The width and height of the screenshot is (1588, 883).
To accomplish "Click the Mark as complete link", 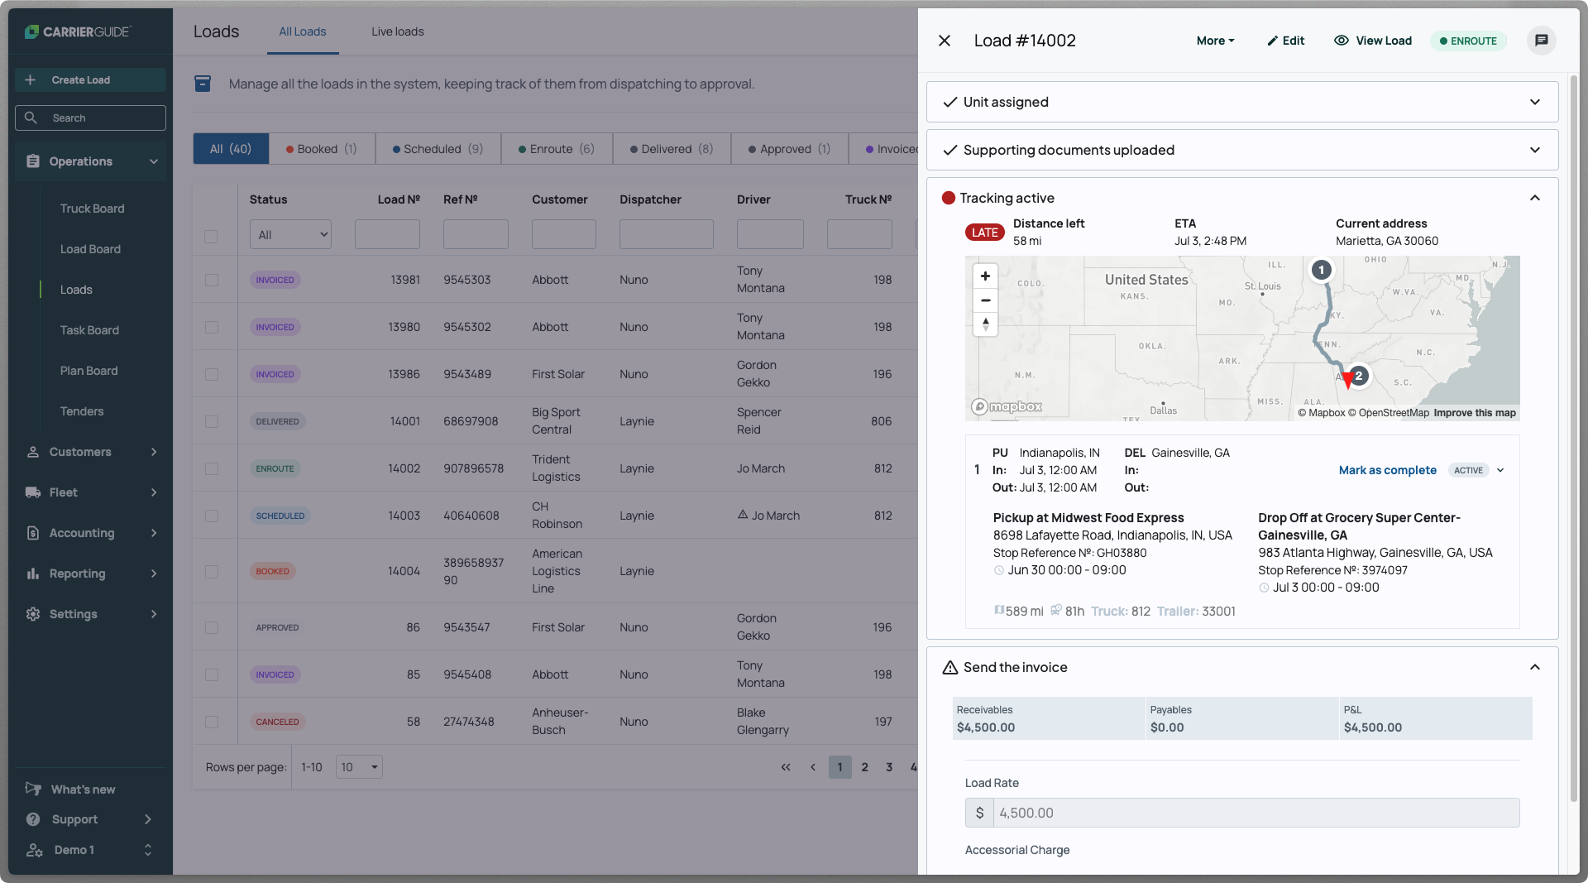I will pyautogui.click(x=1387, y=470).
